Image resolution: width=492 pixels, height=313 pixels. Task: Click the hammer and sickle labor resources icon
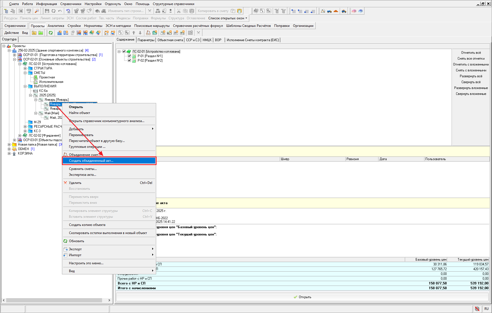pyautogui.click(x=323, y=11)
